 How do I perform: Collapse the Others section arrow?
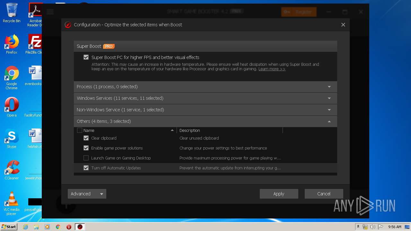329,122
